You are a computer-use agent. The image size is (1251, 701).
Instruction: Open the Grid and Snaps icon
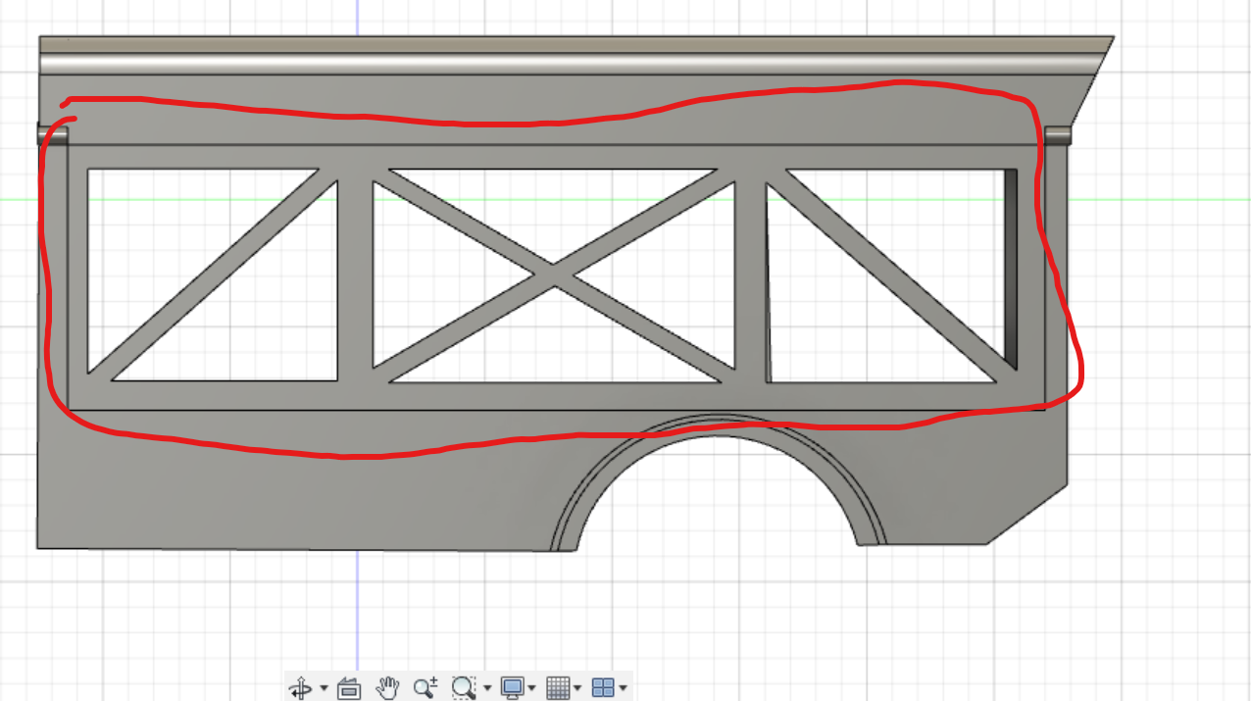tap(557, 687)
